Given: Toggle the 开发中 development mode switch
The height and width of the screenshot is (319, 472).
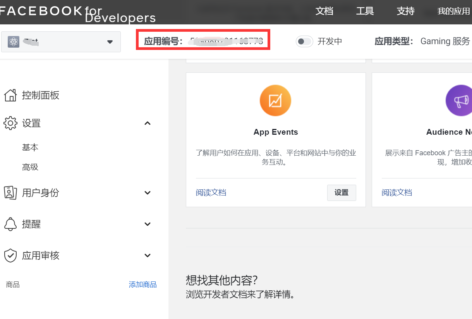Looking at the screenshot, I should [304, 41].
